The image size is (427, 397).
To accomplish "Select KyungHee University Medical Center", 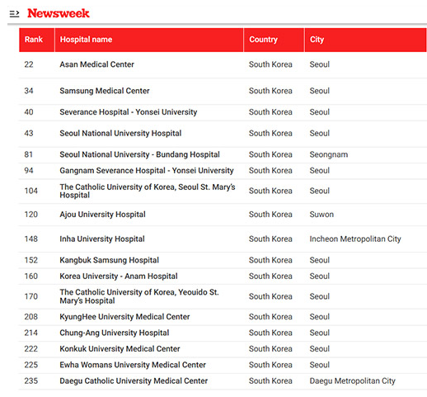I will [124, 317].
